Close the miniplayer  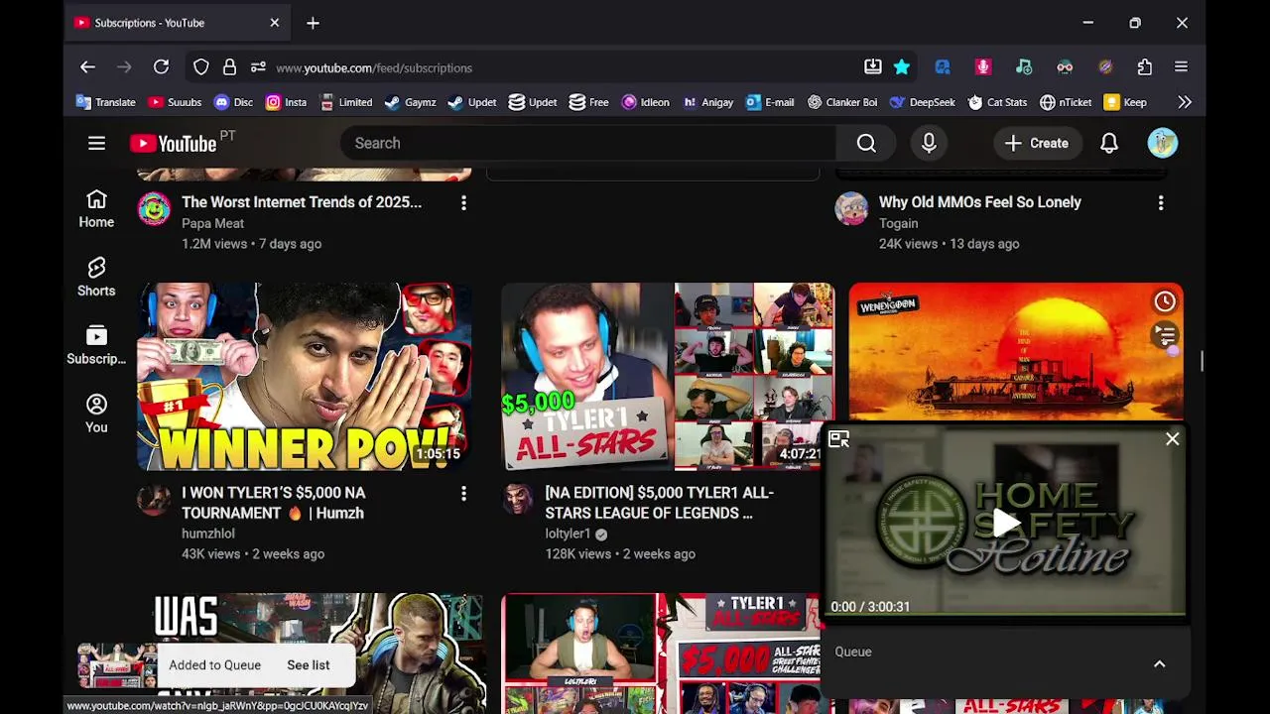pos(1173,438)
